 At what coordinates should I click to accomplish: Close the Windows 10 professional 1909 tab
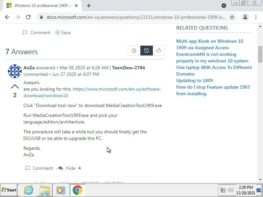tap(76, 6)
